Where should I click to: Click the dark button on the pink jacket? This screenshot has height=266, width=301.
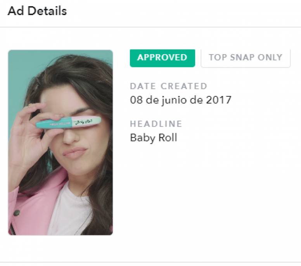coord(16,213)
